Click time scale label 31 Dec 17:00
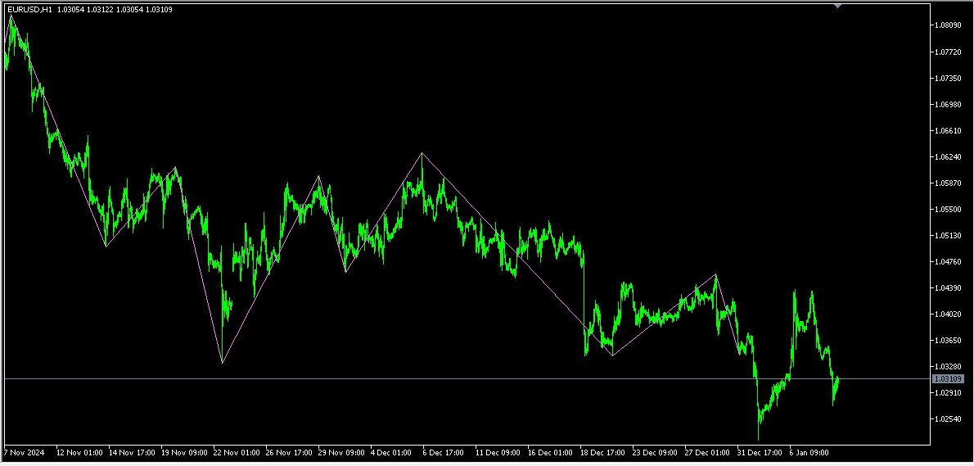This screenshot has width=974, height=466. (760, 452)
